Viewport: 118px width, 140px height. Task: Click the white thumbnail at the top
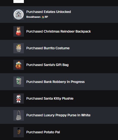pos(19,1)
